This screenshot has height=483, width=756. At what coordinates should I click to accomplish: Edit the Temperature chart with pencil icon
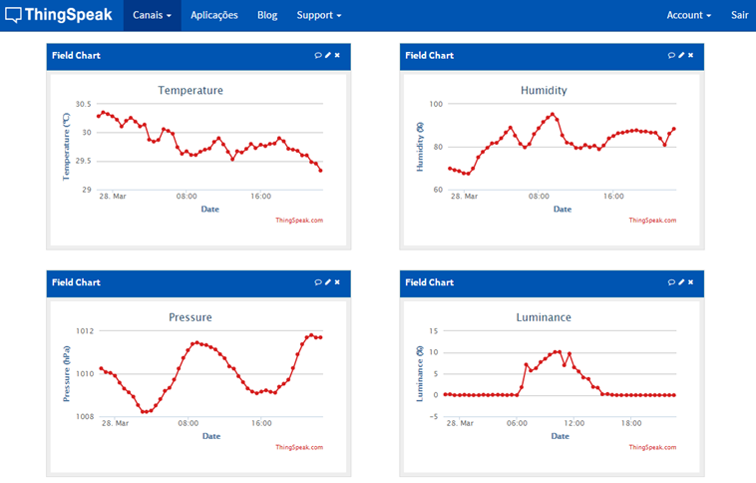point(328,56)
